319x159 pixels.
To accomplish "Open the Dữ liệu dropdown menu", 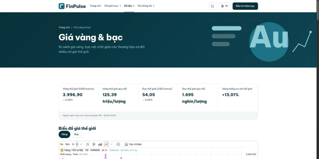I will 129,6.
